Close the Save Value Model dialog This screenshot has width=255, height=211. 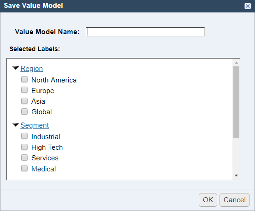(x=248, y=6)
